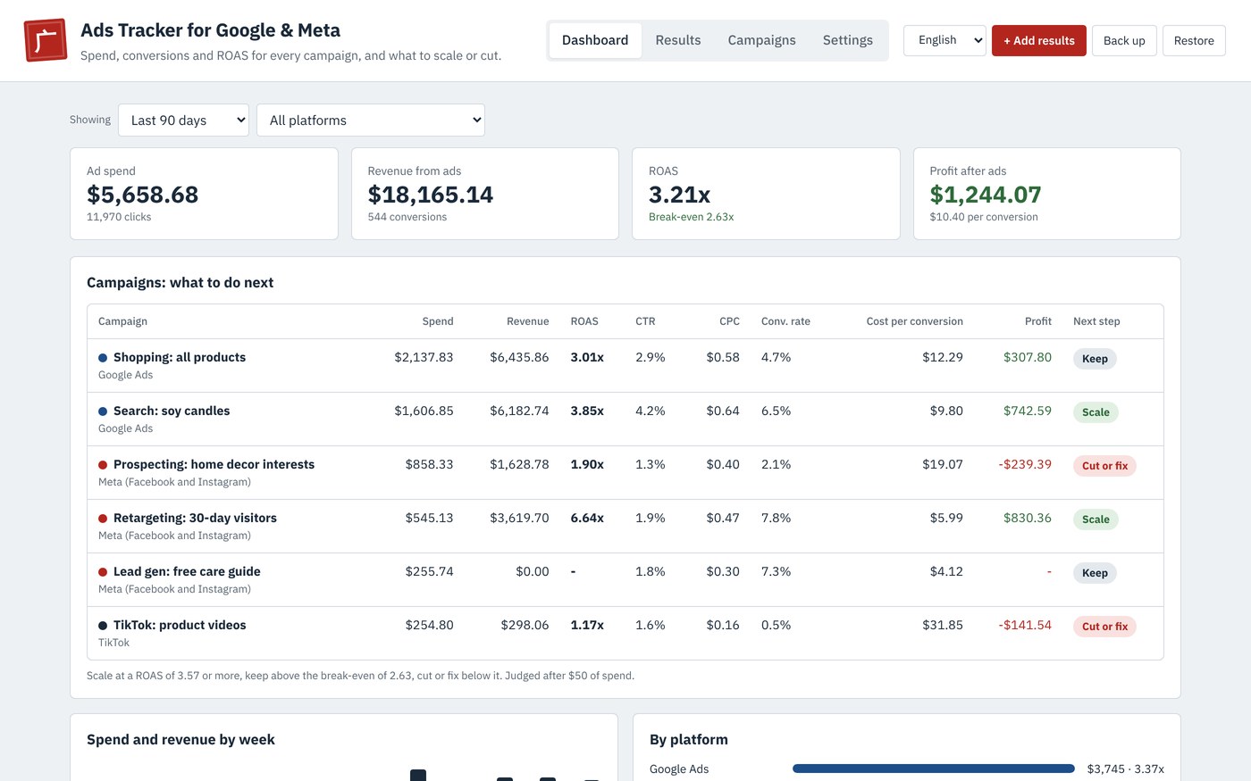Open the Campaigns tab
Viewport: 1251px width, 781px height.
[761, 40]
